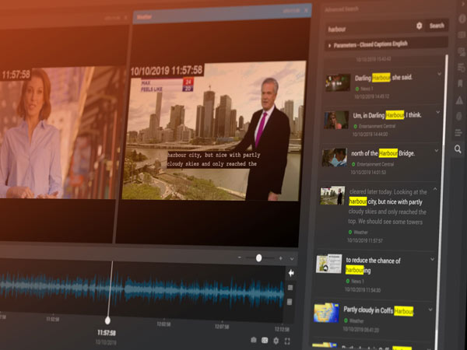
Task: Click the Weather video with the weatherman
Action: pos(213,131)
